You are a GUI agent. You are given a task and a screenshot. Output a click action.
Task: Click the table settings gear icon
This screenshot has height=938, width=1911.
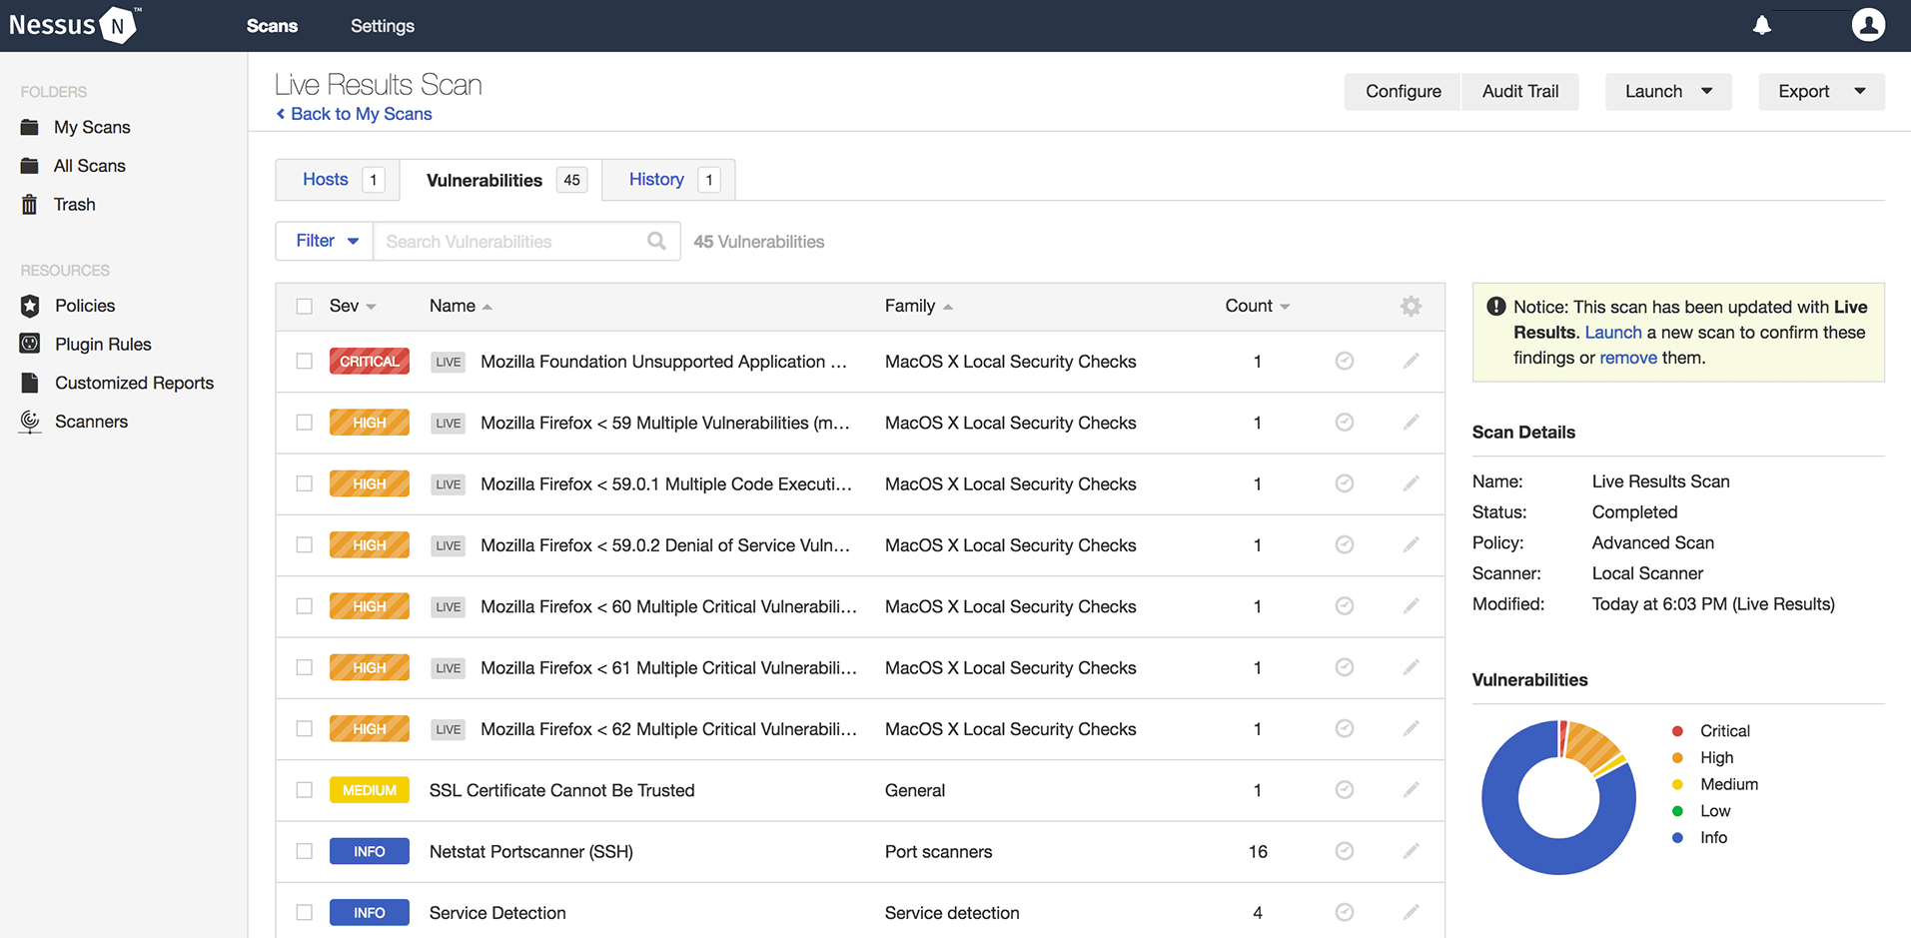pyautogui.click(x=1411, y=307)
